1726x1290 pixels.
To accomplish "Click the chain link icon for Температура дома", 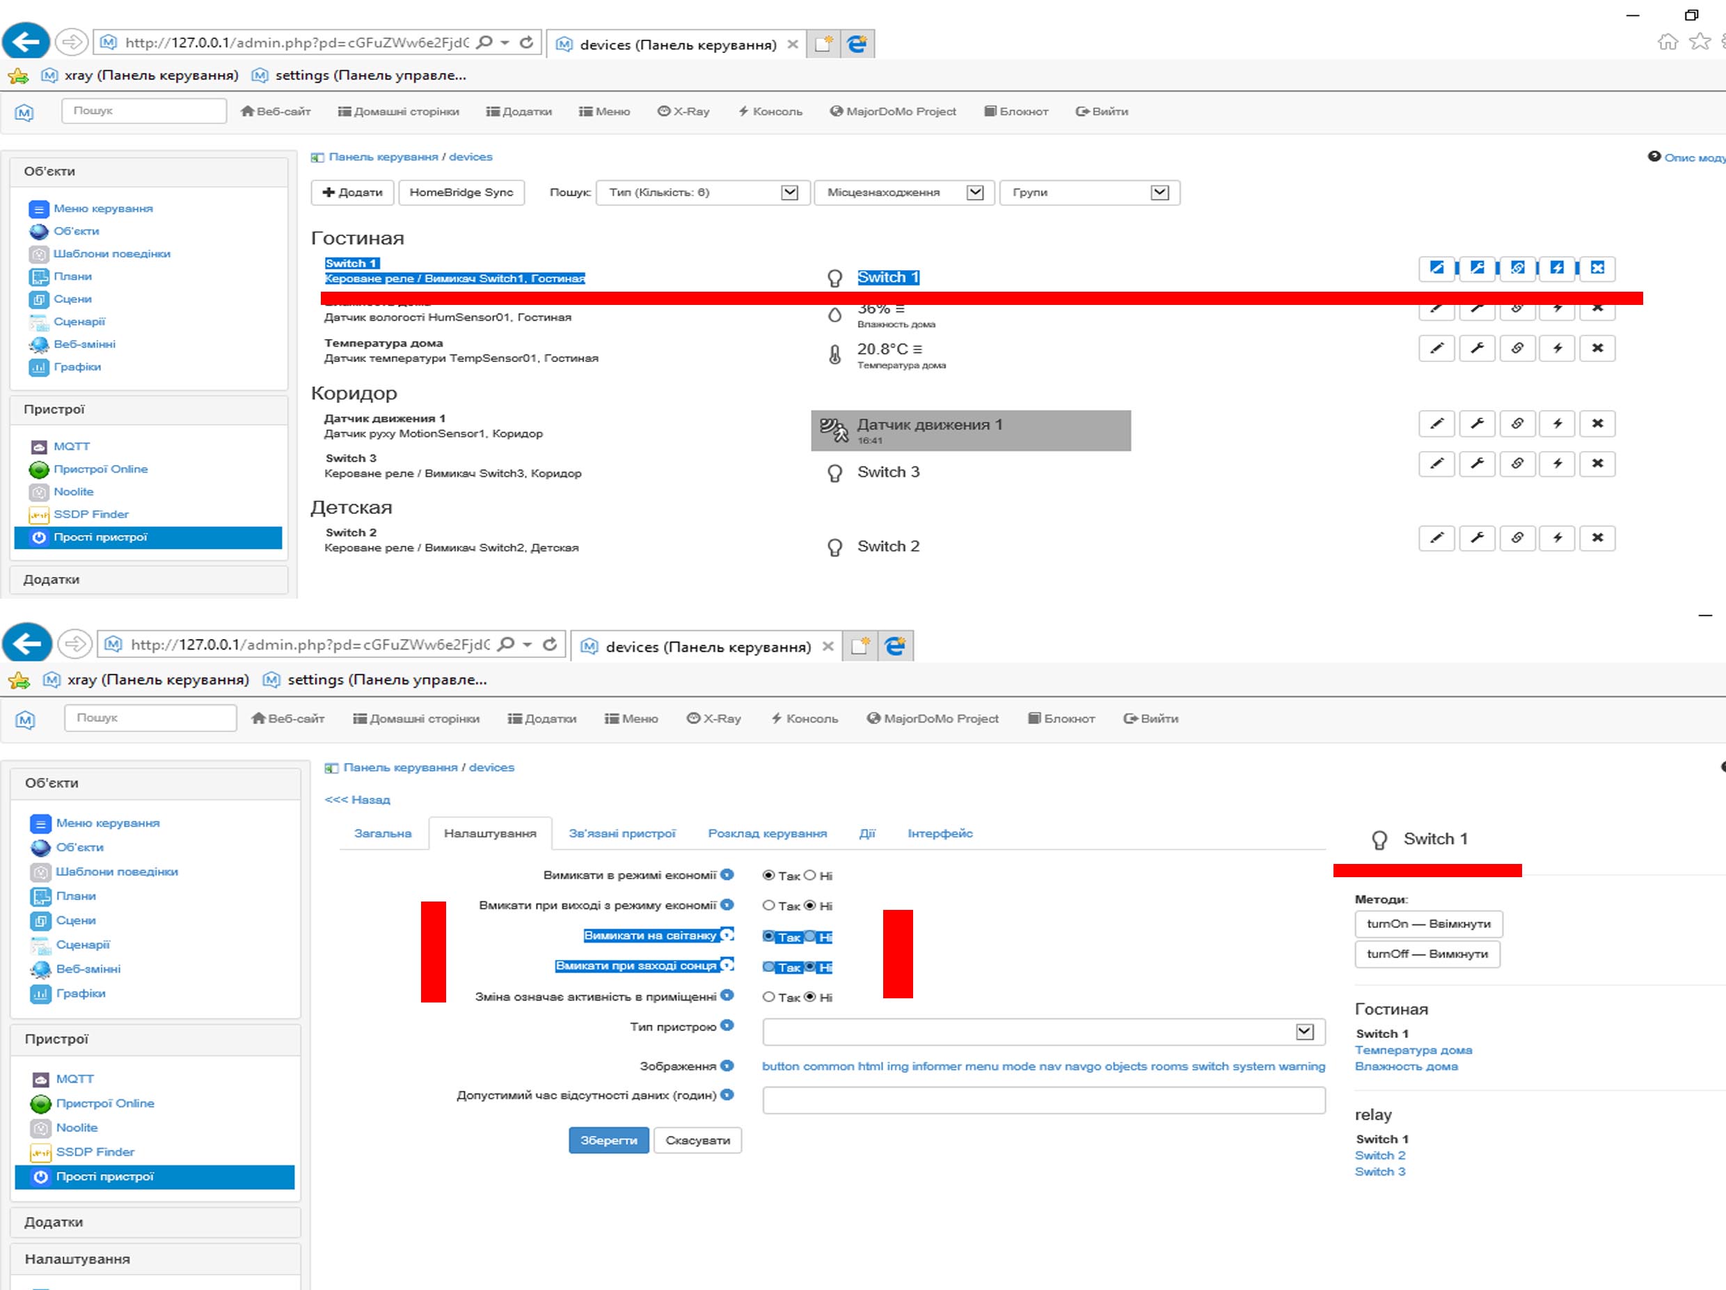I will point(1517,349).
